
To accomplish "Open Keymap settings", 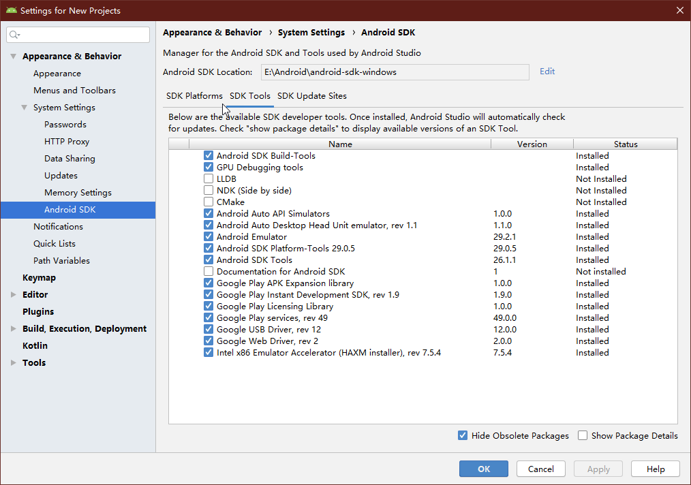I will [x=39, y=277].
